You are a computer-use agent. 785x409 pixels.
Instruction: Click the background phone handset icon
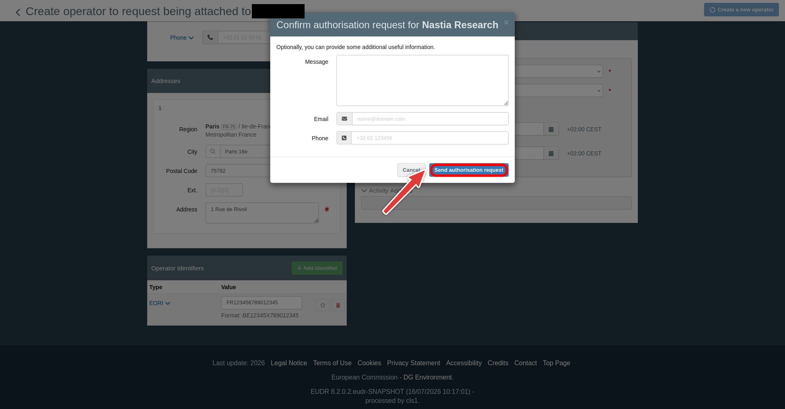[x=210, y=37]
